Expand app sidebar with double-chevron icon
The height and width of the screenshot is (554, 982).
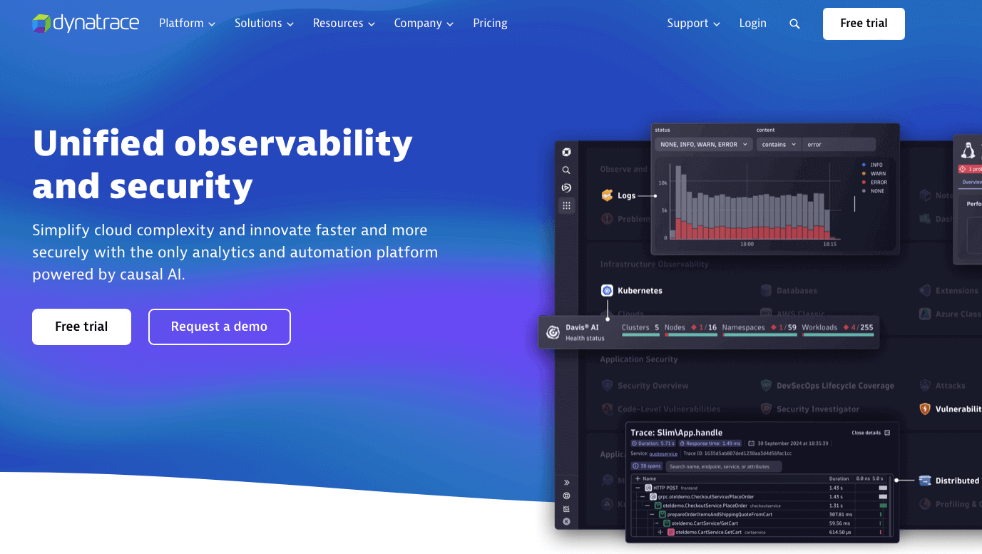tap(566, 483)
